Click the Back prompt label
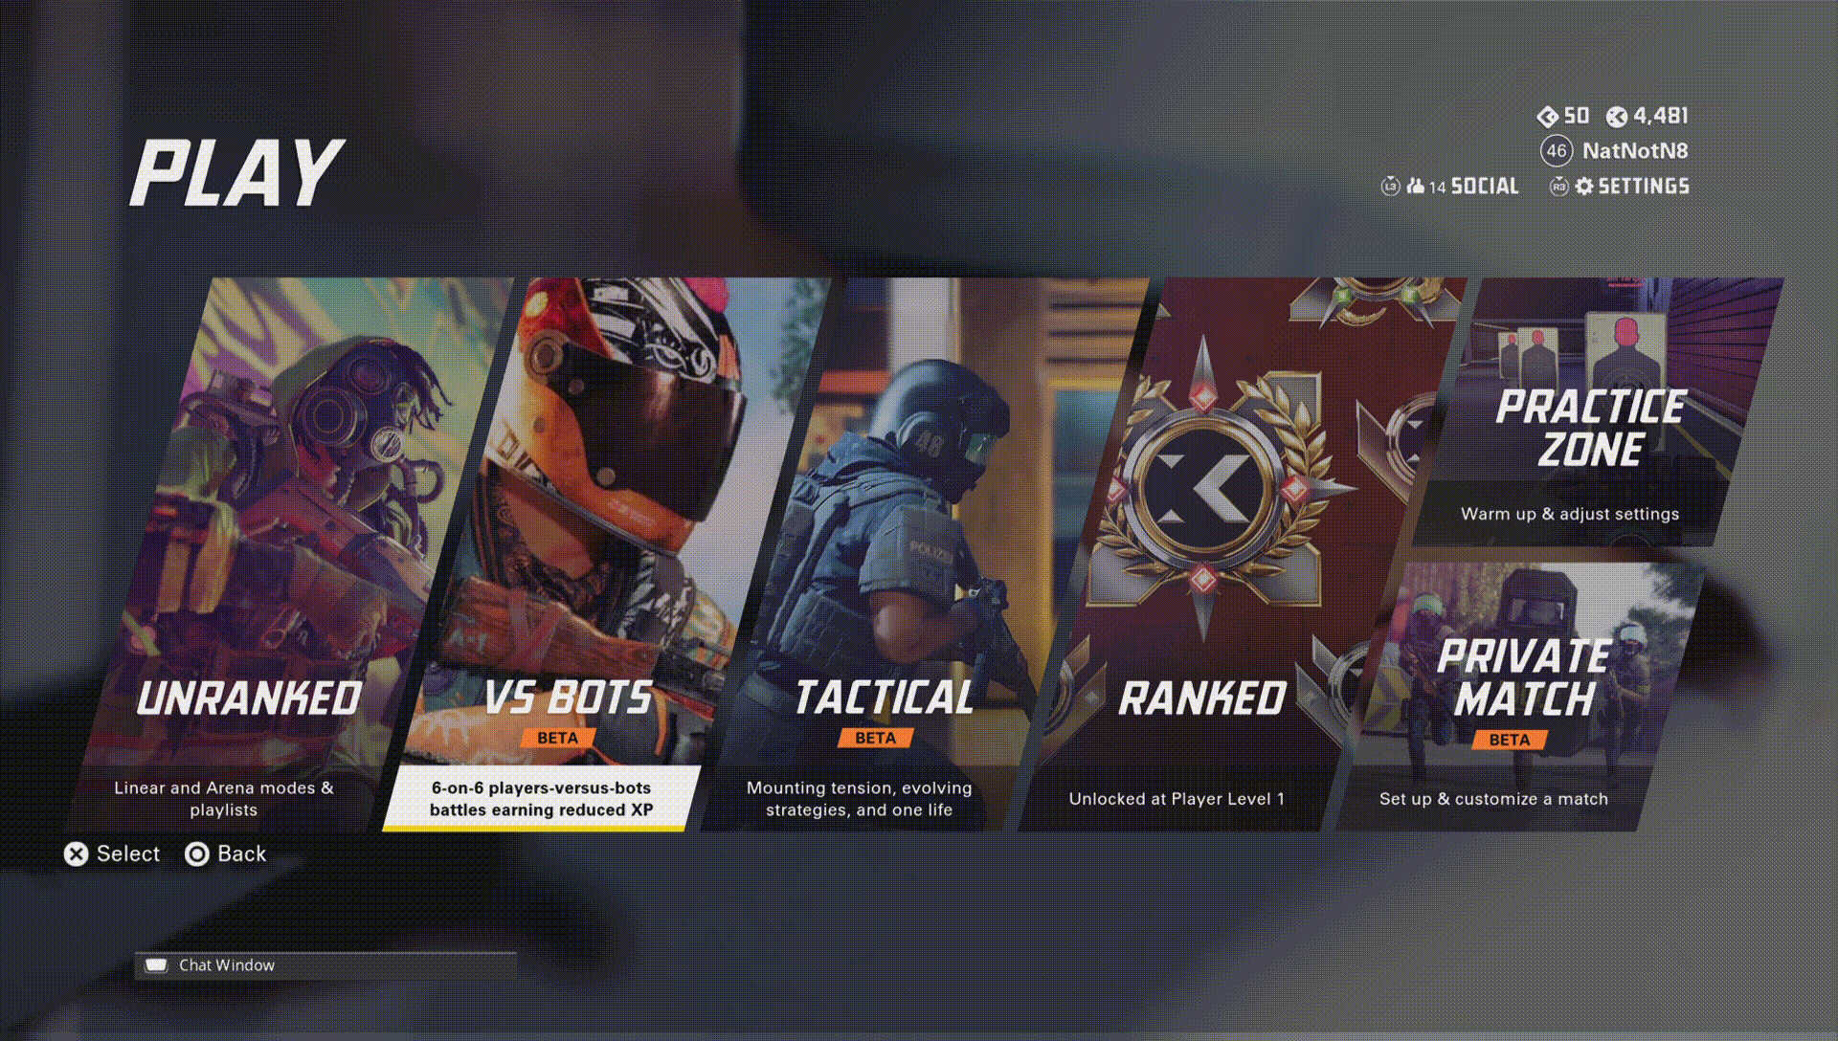The height and width of the screenshot is (1041, 1838). point(242,853)
